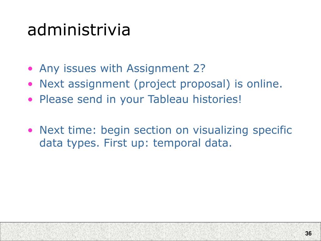This screenshot has height=241, width=321.
Task: Click the word 'online.' in second bullet
Action: tap(265, 84)
